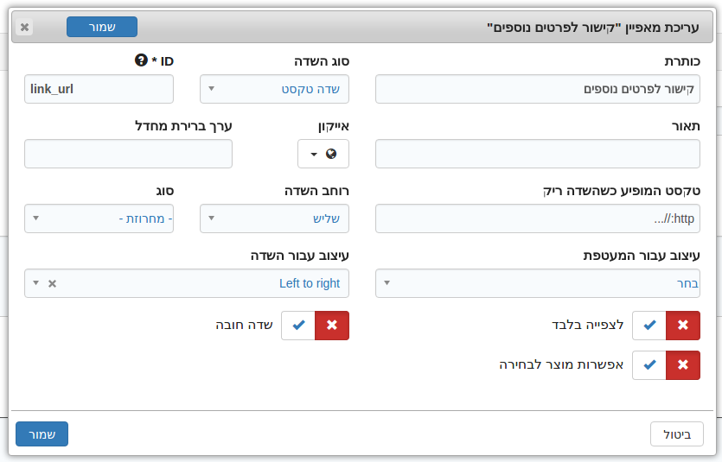Image resolution: width=722 pixels, height=462 pixels.
Task: Enable לצפייה בלבד with the checkmark
Action: 649,326
